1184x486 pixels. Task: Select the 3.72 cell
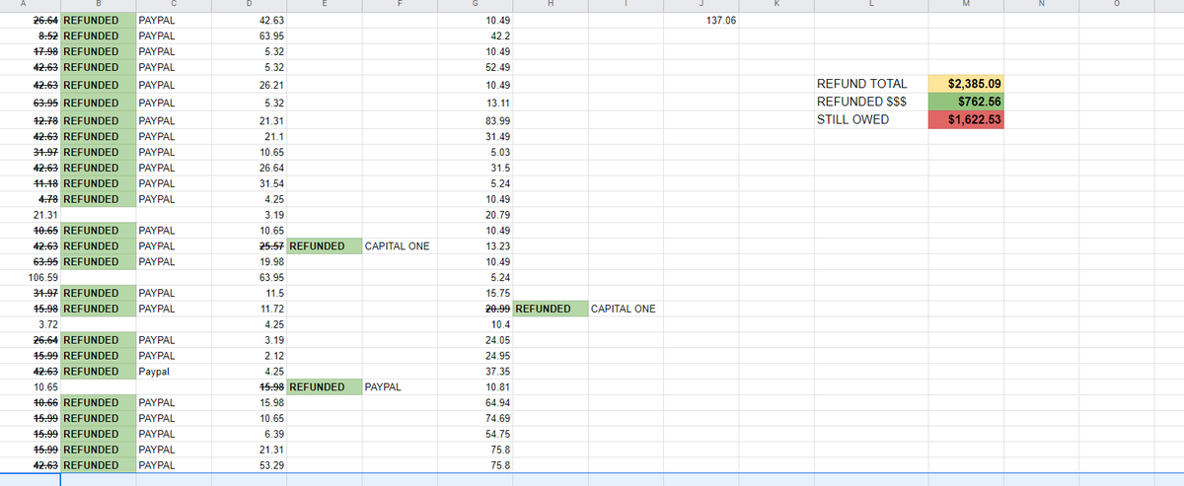(30, 324)
